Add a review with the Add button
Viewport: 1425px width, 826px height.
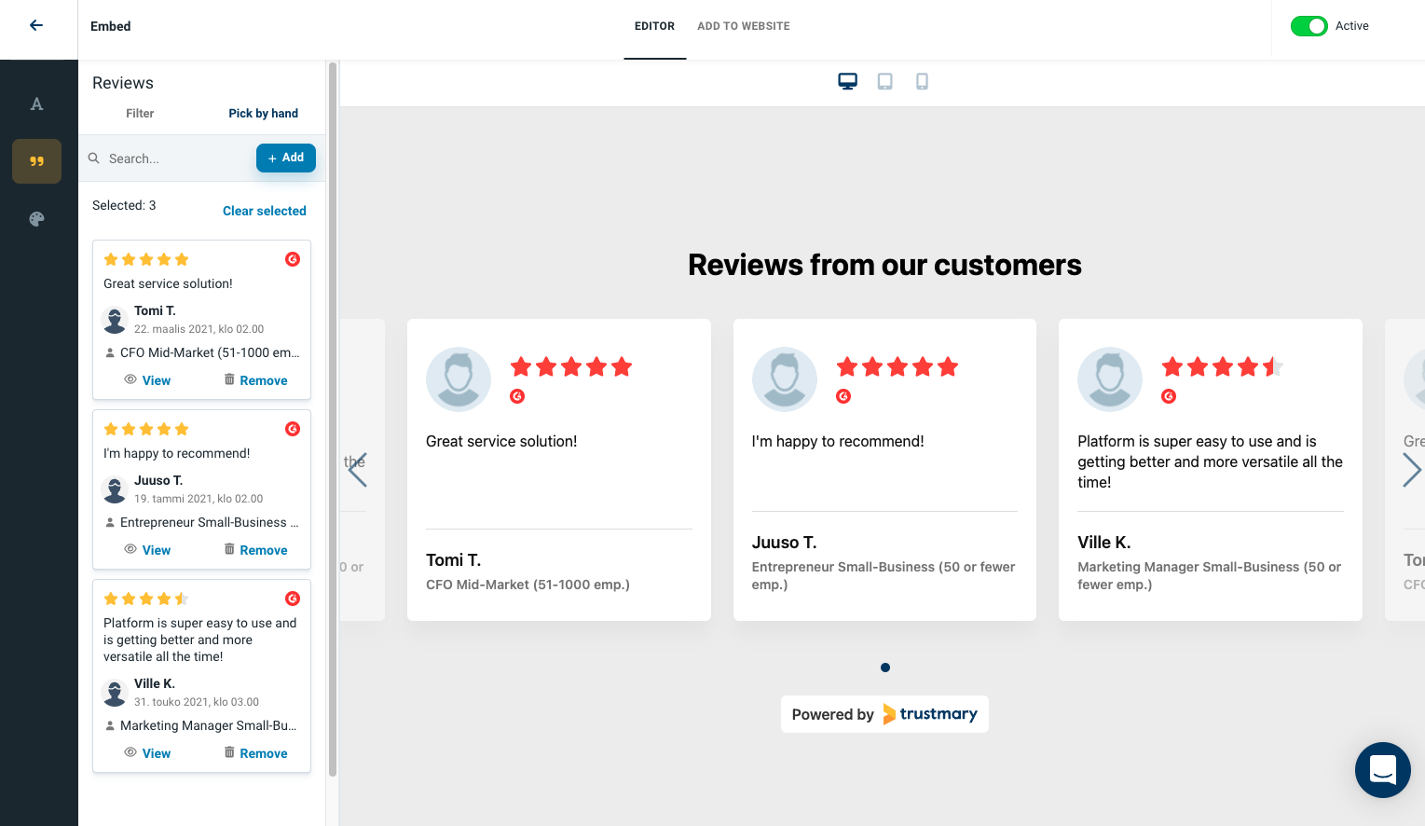coord(285,158)
